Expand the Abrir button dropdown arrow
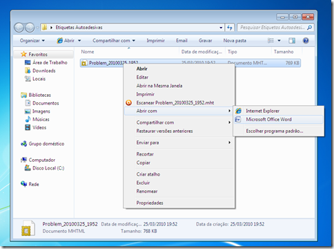 point(79,41)
